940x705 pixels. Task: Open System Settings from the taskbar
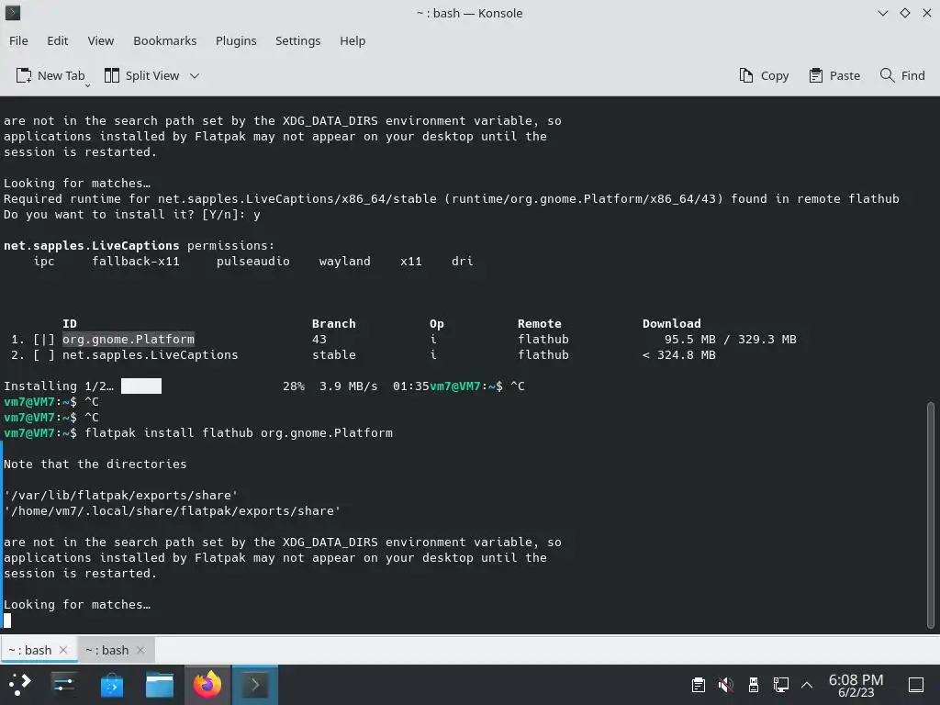pyautogui.click(x=63, y=684)
